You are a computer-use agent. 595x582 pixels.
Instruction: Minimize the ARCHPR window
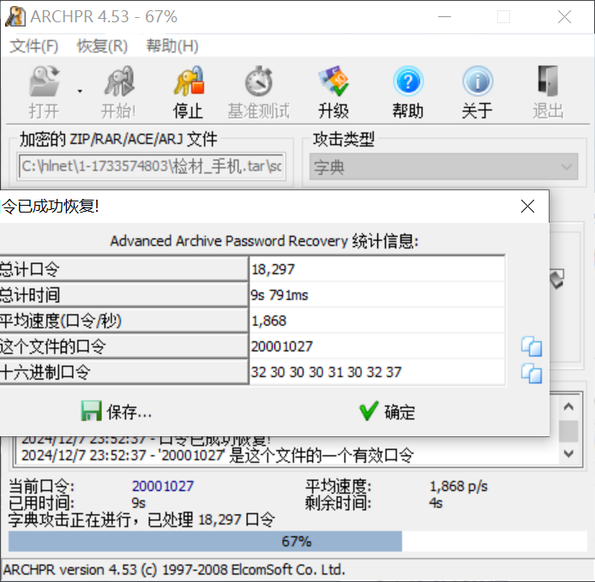[444, 16]
